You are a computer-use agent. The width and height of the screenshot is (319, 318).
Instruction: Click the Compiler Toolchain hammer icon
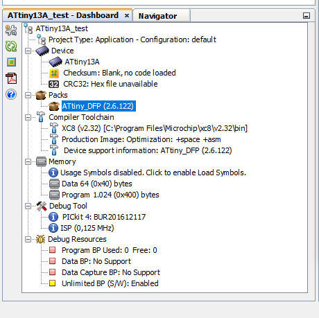coord(41,117)
